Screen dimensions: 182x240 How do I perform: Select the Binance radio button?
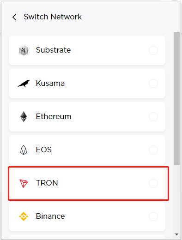point(153,216)
